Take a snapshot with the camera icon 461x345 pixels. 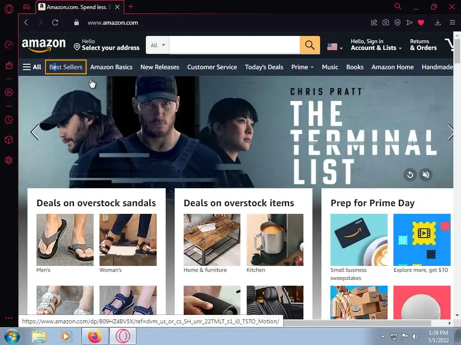(386, 22)
